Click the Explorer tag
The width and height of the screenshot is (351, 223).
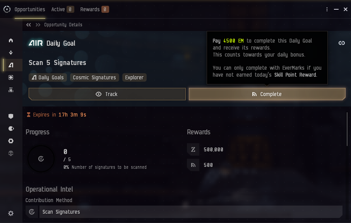134,77
